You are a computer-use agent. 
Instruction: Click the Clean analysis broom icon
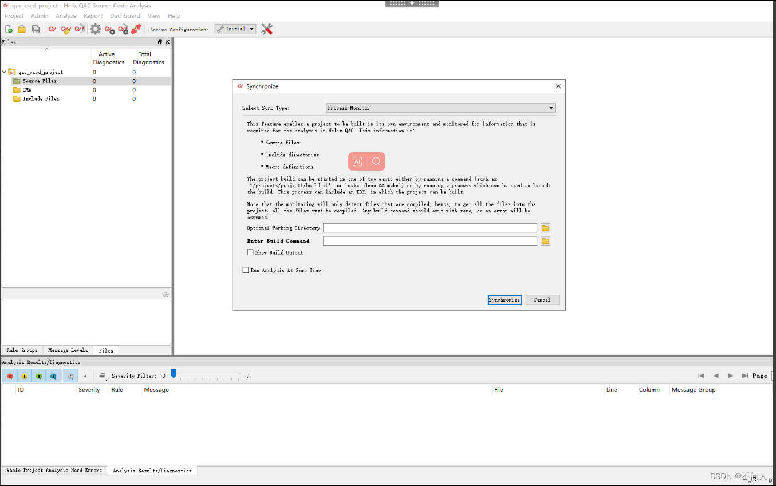(66, 29)
